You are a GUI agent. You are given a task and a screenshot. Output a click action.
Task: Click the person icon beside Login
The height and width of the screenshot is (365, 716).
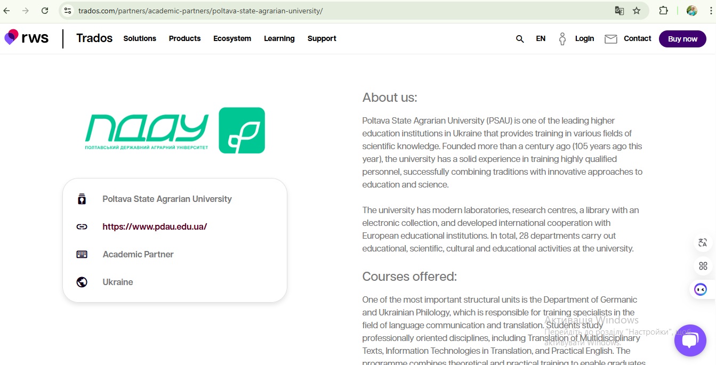coord(562,39)
